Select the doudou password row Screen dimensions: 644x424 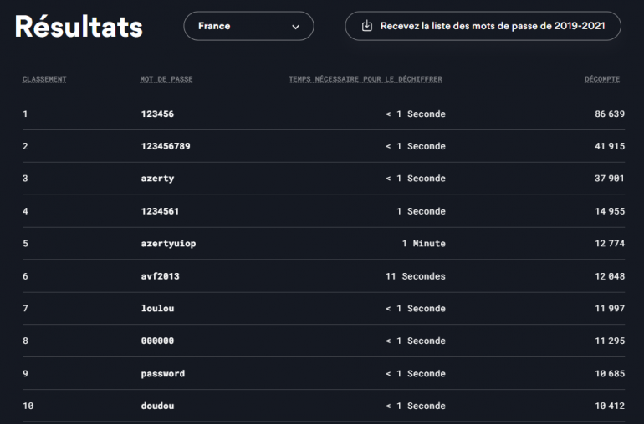coord(157,406)
